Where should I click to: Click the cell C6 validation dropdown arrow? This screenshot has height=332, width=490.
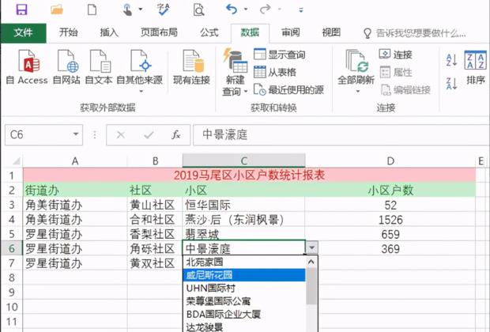pyautogui.click(x=311, y=248)
